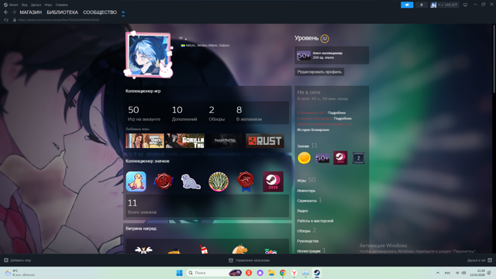This screenshot has width=496, height=279.
Task: Click the Windows Start button
Action: [179, 273]
